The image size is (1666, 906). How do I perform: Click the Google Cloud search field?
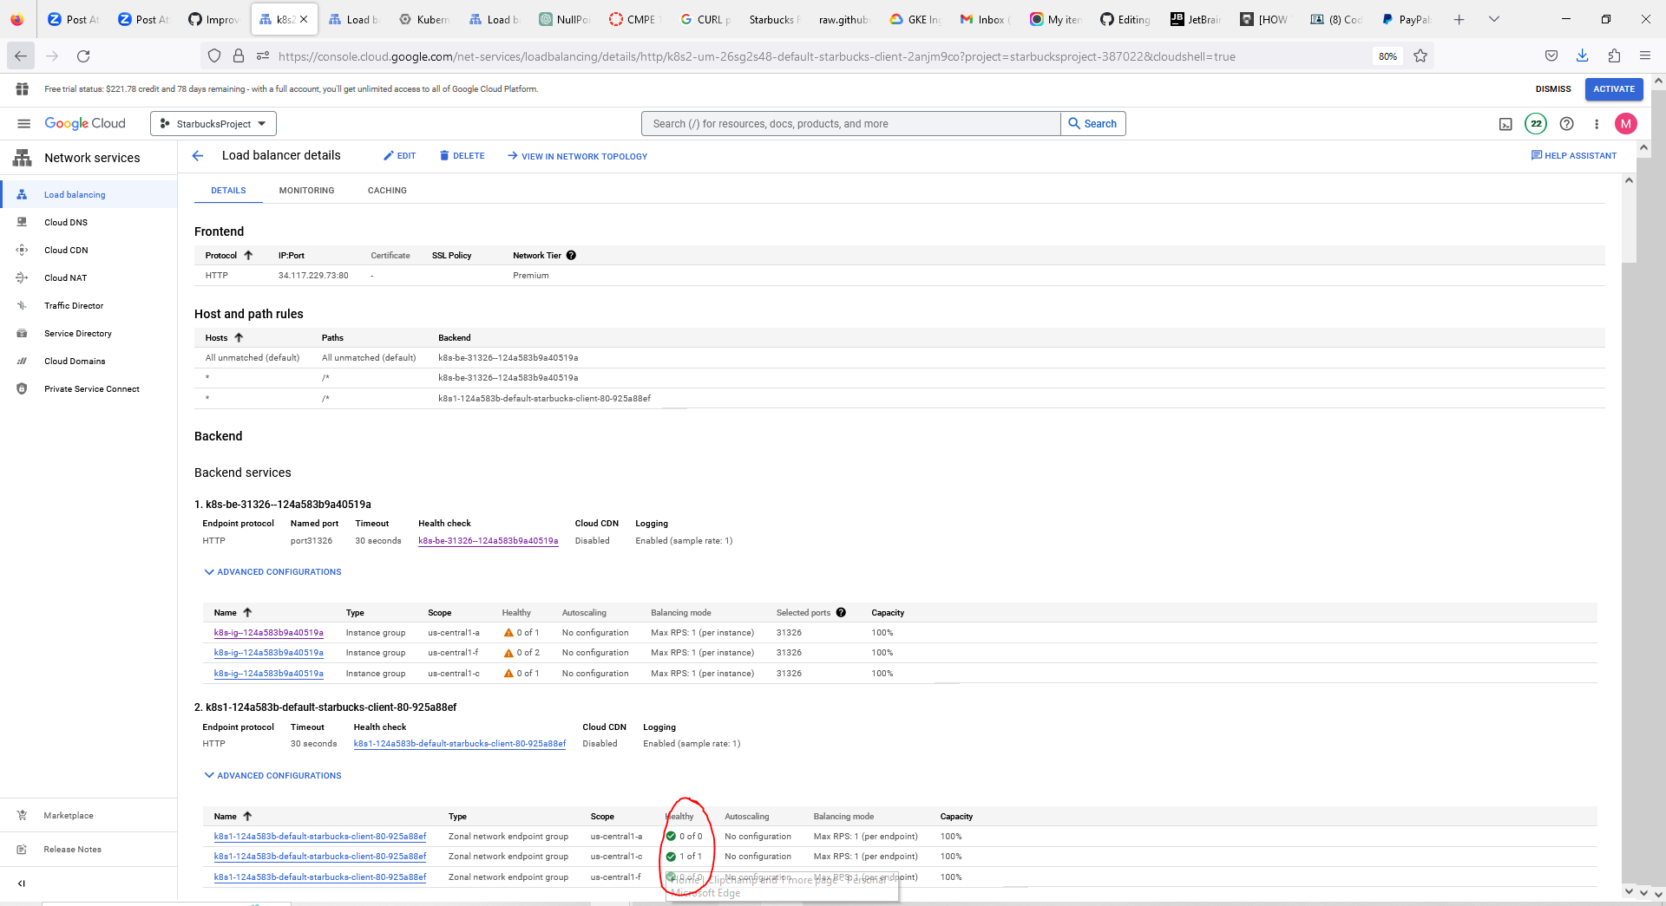tap(850, 123)
